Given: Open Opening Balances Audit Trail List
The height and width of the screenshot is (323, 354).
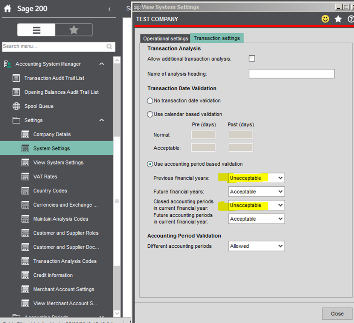Looking at the screenshot, I should [x=61, y=92].
